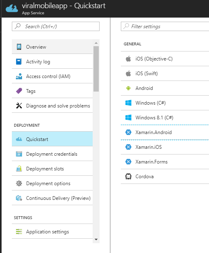This screenshot has height=253, width=209.
Task: Select Windows (C#) quickstart
Action: click(x=165, y=103)
